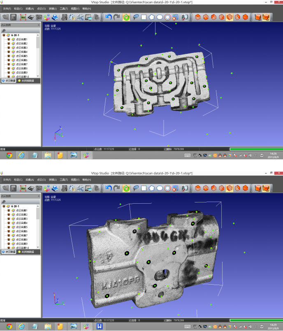Click the scroll-up arrow of the lower tree list

click(38, 206)
